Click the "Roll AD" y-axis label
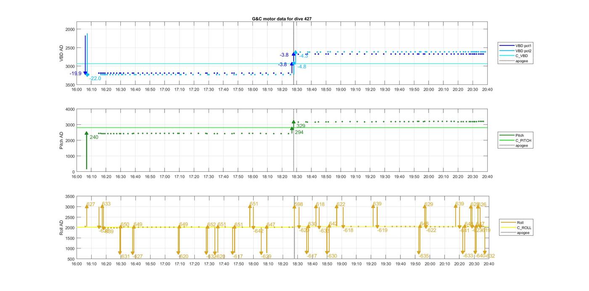This screenshot has height=291, width=589. tap(61, 227)
